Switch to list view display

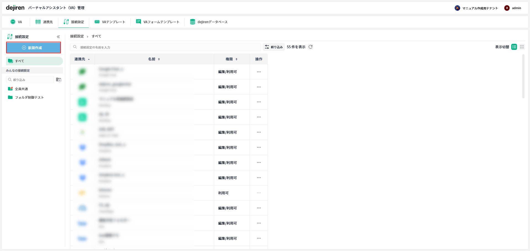point(514,47)
